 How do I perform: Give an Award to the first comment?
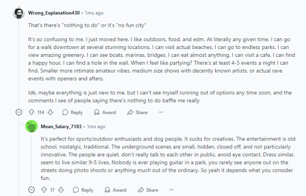(105, 112)
